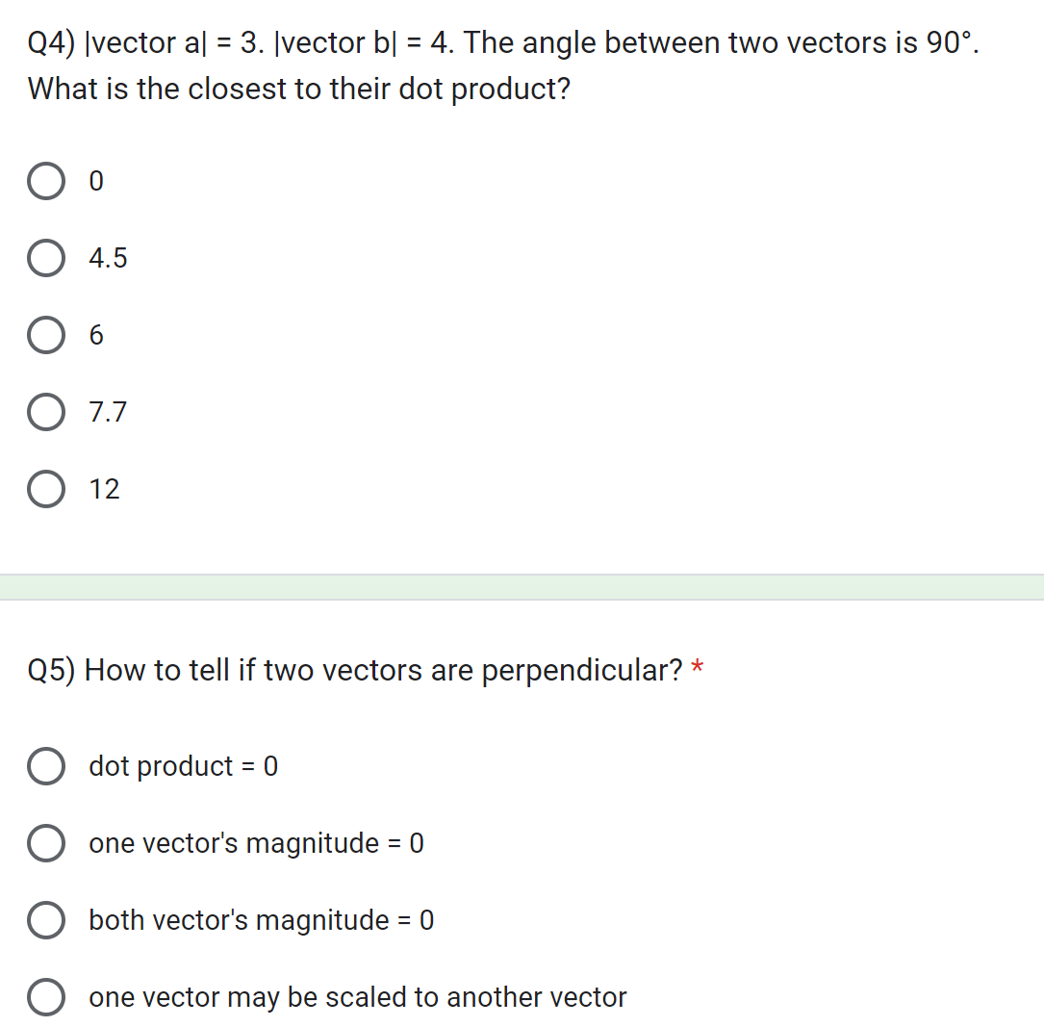Click the red asterisk marking Q5 required

(697, 664)
